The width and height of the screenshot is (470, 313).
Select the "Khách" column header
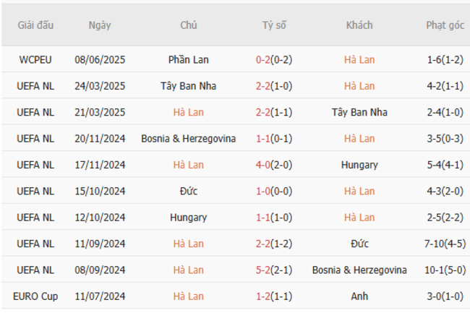pyautogui.click(x=359, y=25)
